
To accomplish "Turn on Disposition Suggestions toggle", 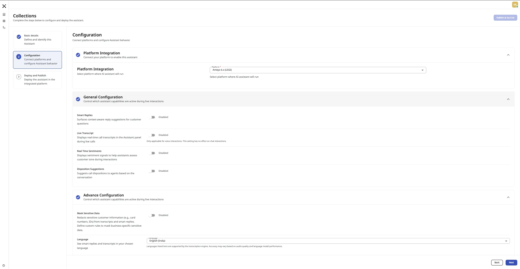I will coord(152,171).
